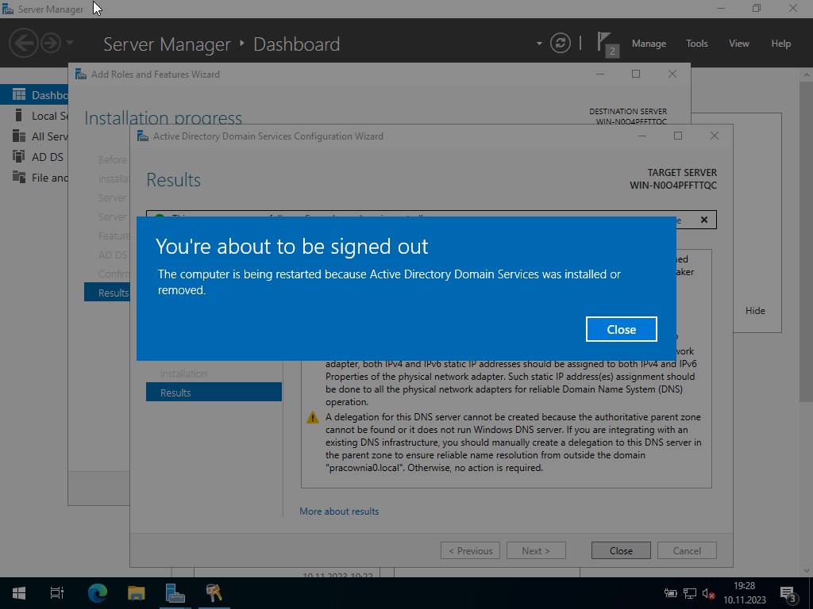Click Hide in the Server Manager dashboard

tap(755, 311)
